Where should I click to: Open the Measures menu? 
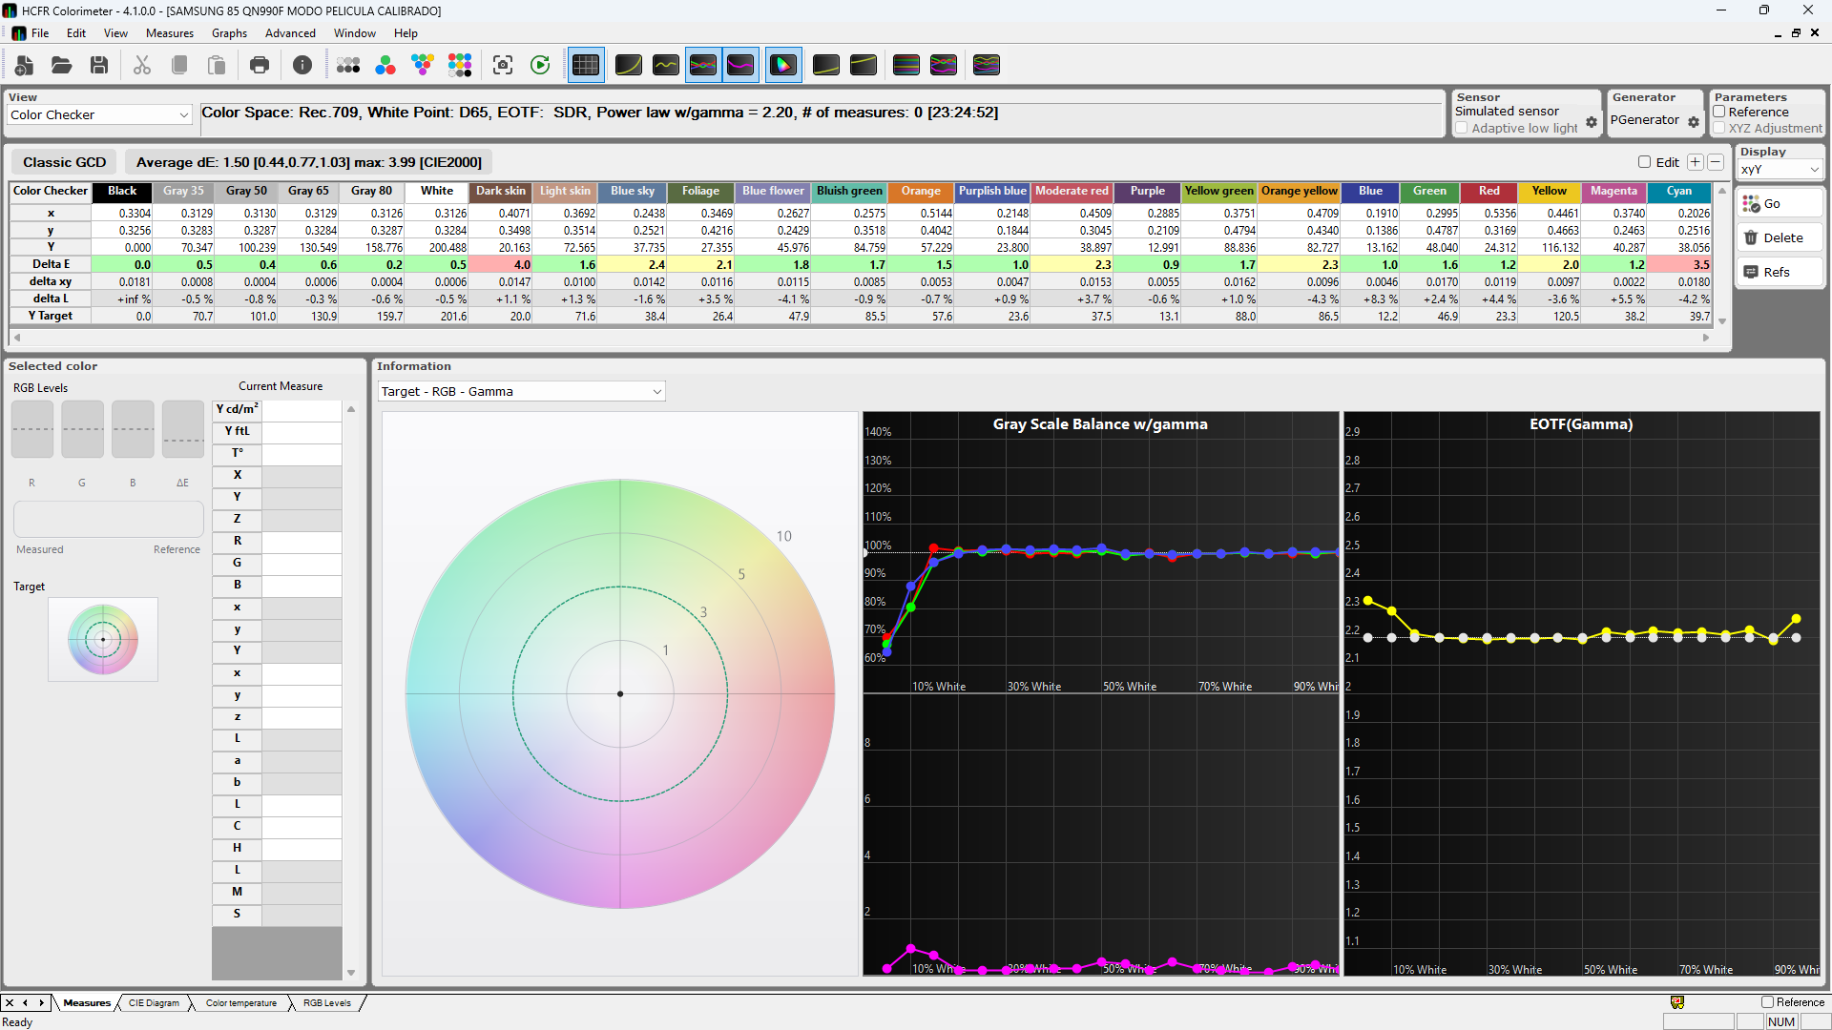(170, 33)
